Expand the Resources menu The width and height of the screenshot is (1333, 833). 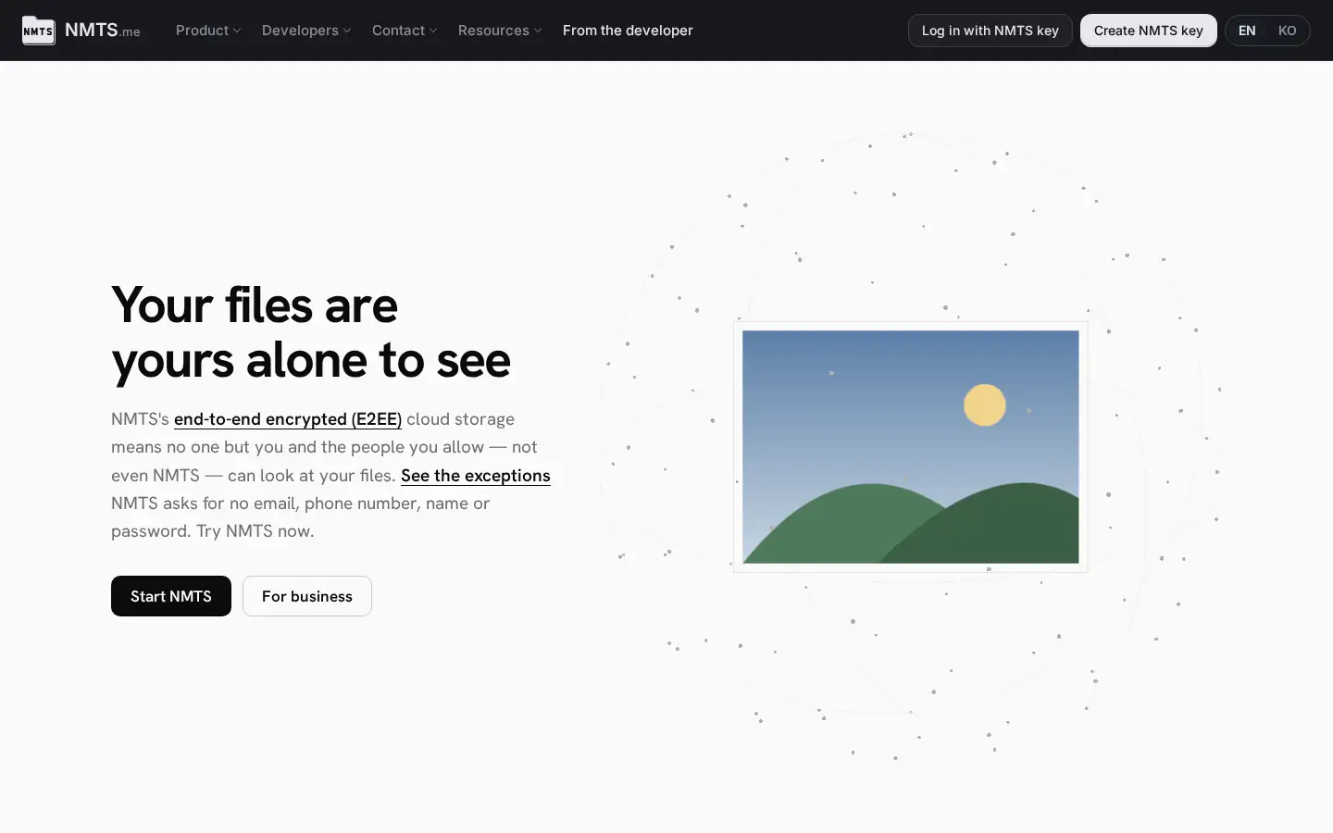click(500, 31)
